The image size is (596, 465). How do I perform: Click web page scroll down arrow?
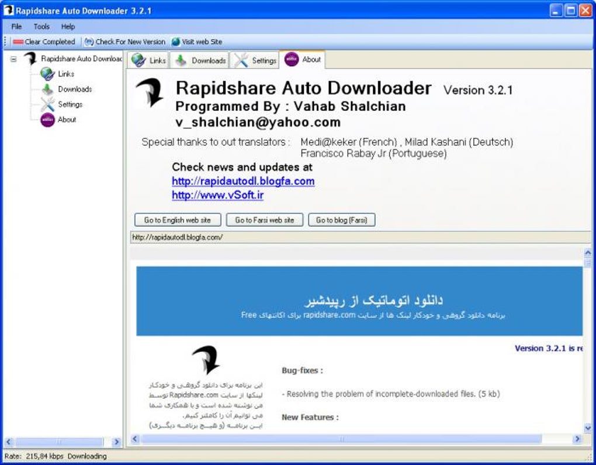coord(588,428)
